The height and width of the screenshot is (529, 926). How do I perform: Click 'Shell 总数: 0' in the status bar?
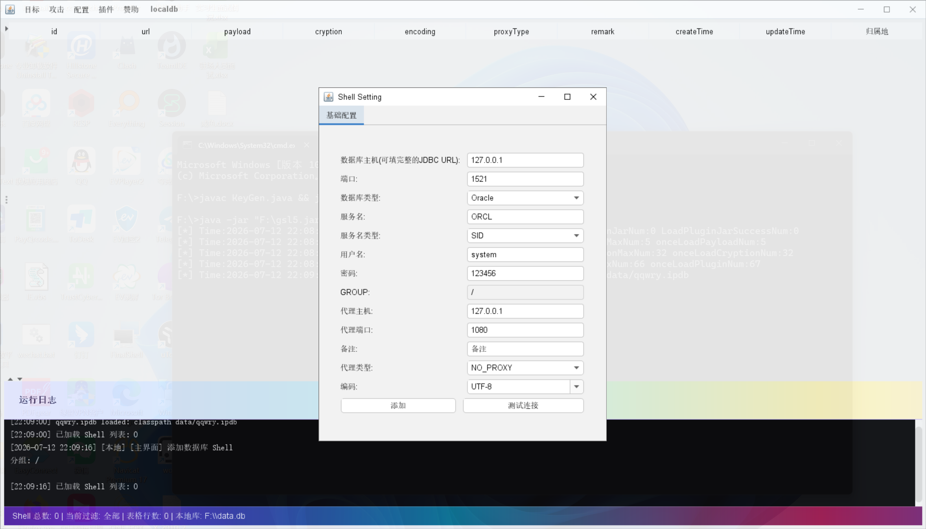(35, 516)
